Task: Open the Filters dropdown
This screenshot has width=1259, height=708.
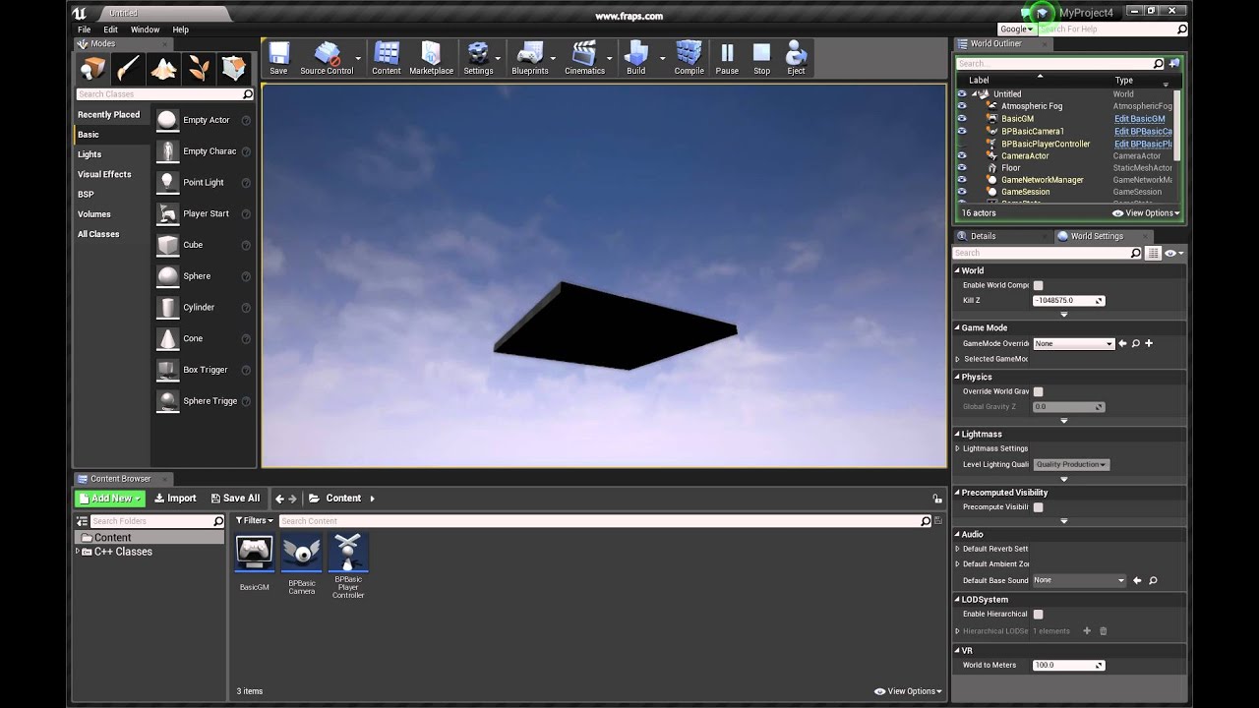Action: [x=254, y=520]
